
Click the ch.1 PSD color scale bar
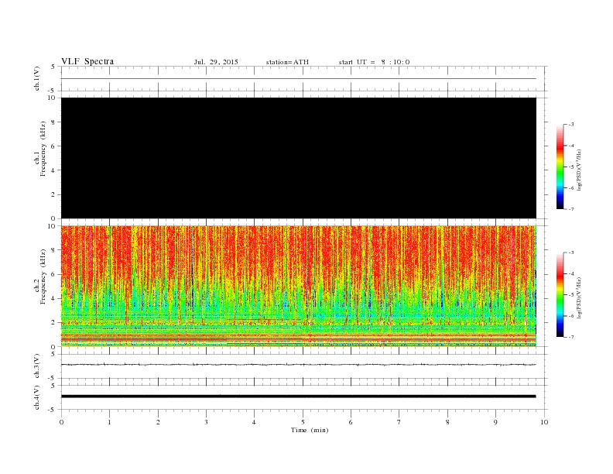[560, 167]
